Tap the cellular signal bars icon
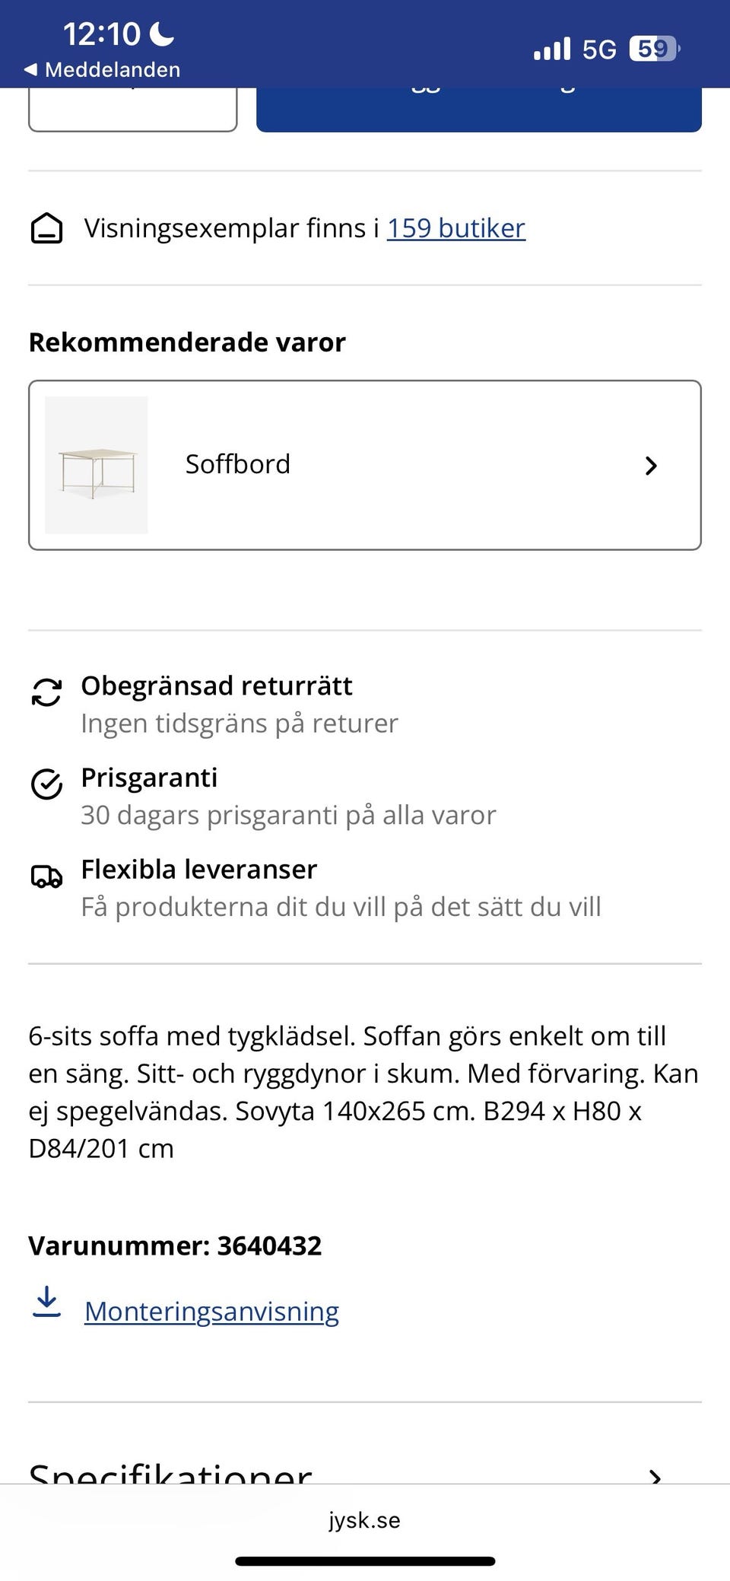 pyautogui.click(x=552, y=49)
